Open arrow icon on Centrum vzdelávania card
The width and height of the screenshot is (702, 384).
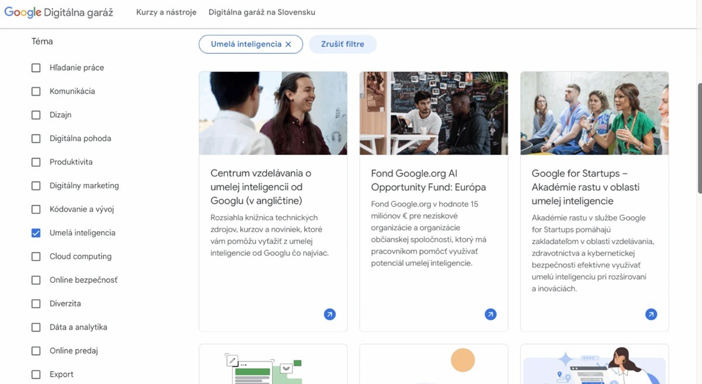(330, 314)
